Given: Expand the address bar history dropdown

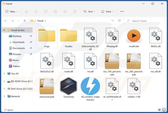Looking at the screenshot, I should [112, 21].
